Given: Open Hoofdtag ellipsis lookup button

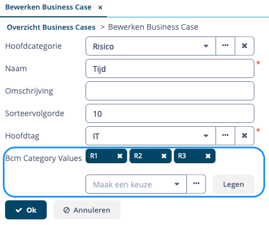Looking at the screenshot, I should pyautogui.click(x=225, y=136).
